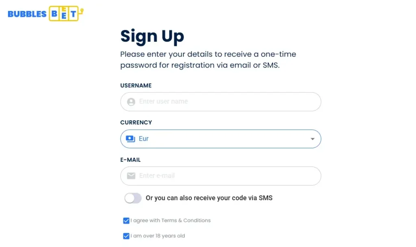Click the chevron arrow on the Eur selector
The image size is (416, 247).
coord(312,139)
